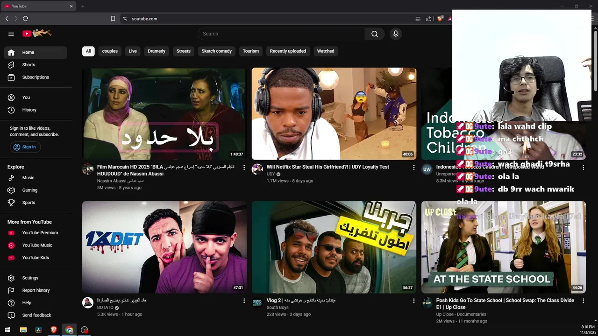
Task: Bookmark this page via bookmark icon
Action: point(113,19)
